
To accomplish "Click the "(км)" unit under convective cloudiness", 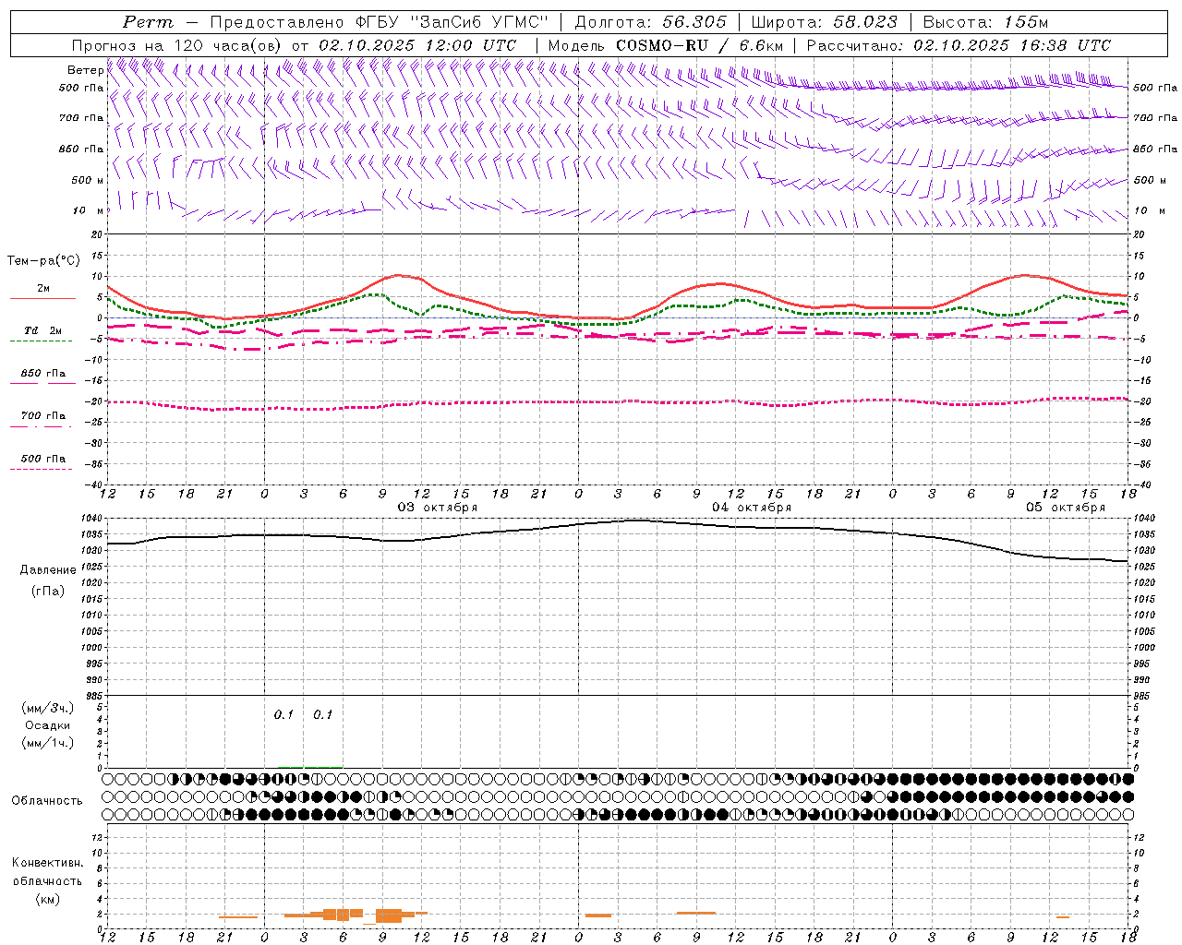I will tap(48, 899).
